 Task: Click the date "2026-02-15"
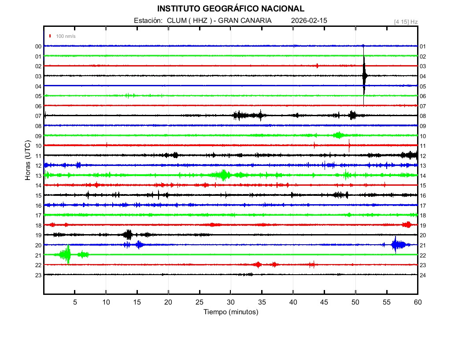coord(309,21)
